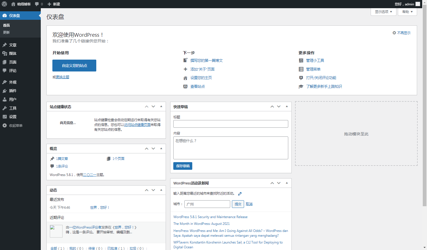
Task: Click the WordPress logo in admin bar
Action: point(4,4)
